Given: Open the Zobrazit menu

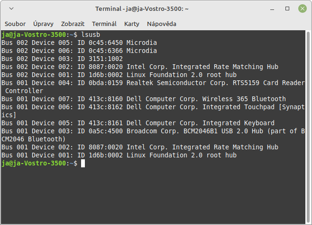Looking at the screenshot, I should coord(73,24).
